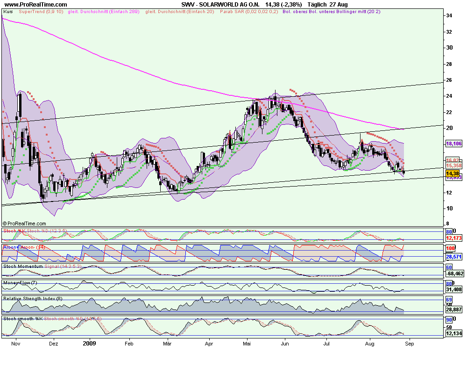Image resolution: width=467 pixels, height=374 pixels.
Task: Click the 28,571 Aroon value box
Action: [x=453, y=257]
